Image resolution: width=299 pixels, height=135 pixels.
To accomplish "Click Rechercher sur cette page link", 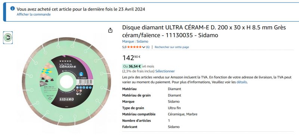I will click(172, 47).
